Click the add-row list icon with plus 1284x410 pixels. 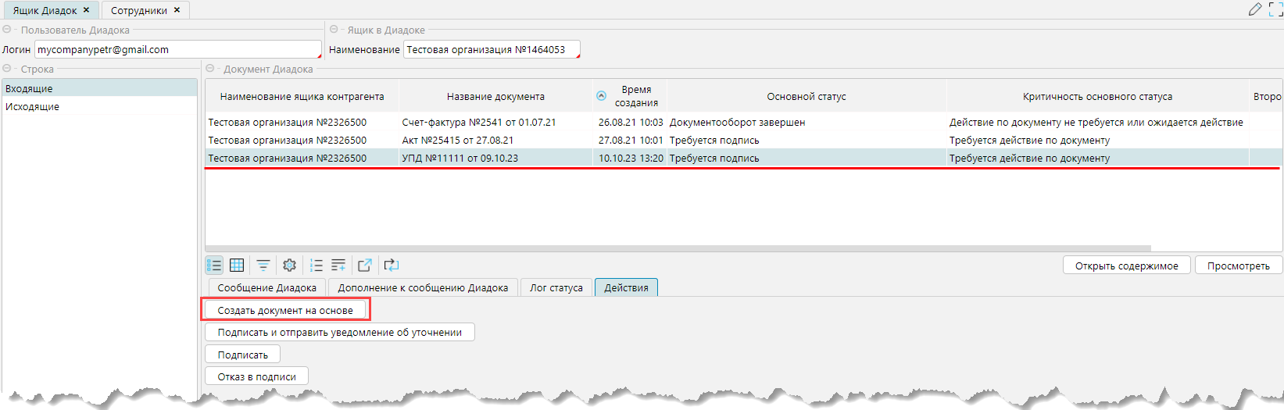tap(338, 266)
